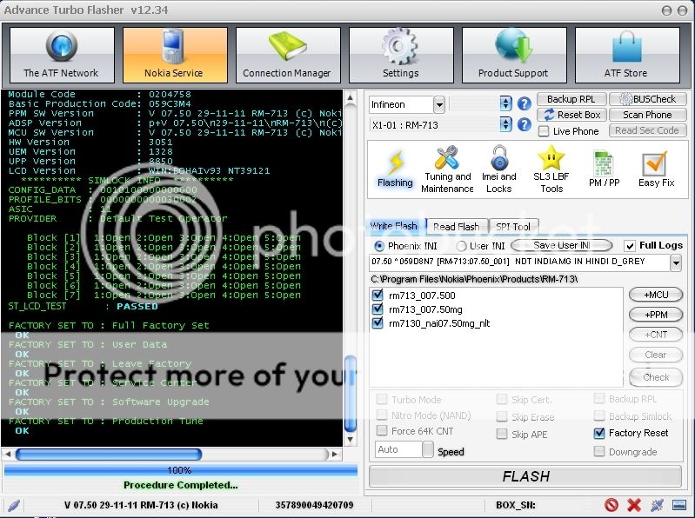Expand the Infineon platform dropdown
695x518 pixels.
pos(439,105)
